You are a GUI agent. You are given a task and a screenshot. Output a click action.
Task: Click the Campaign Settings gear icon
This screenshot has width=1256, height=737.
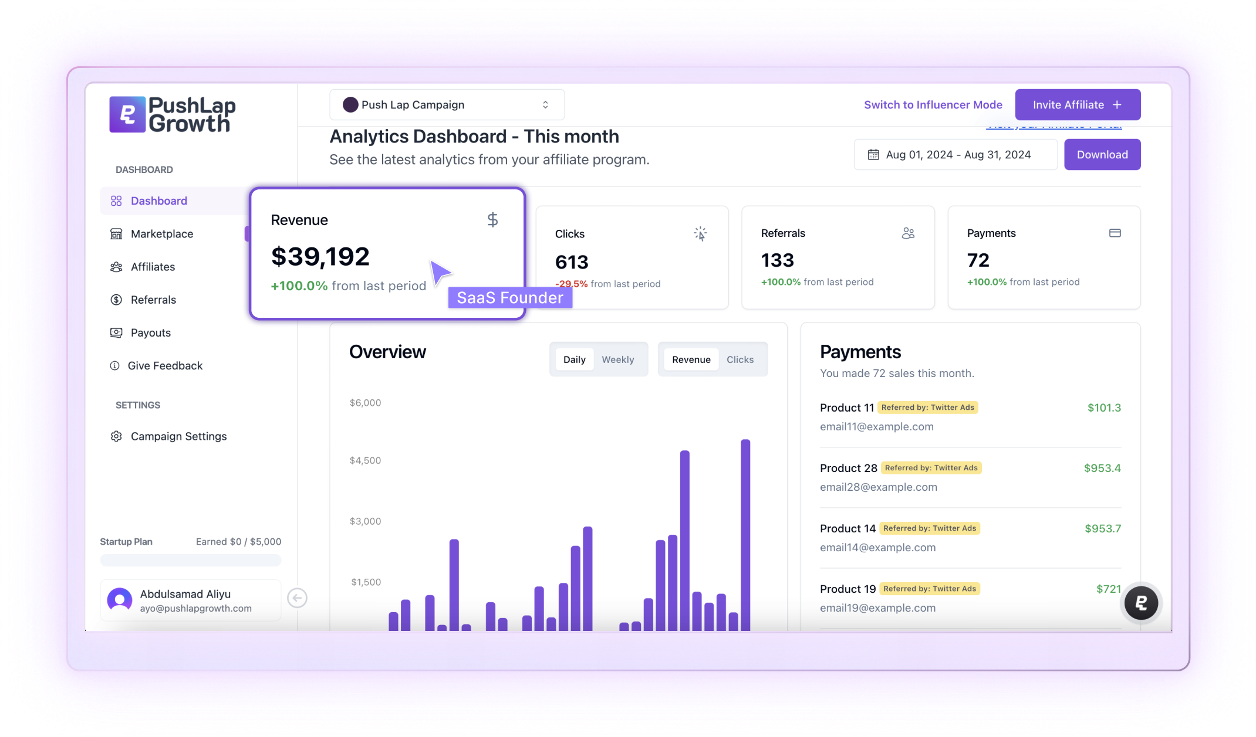tap(116, 436)
